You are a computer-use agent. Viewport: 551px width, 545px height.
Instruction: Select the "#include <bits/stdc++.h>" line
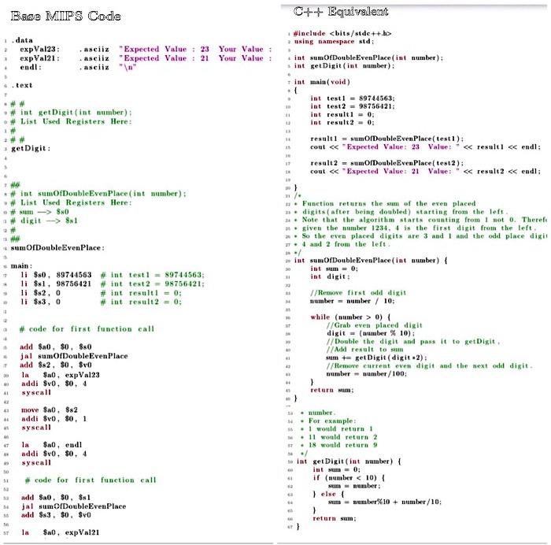(x=342, y=33)
